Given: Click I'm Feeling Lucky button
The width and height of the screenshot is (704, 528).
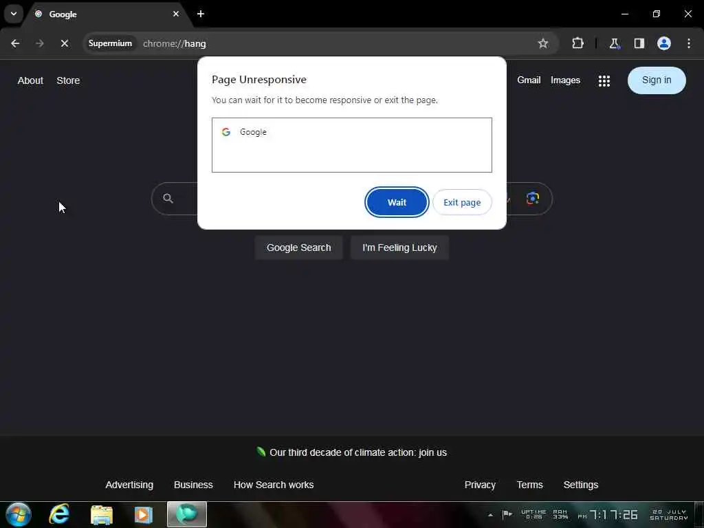Looking at the screenshot, I should [399, 247].
